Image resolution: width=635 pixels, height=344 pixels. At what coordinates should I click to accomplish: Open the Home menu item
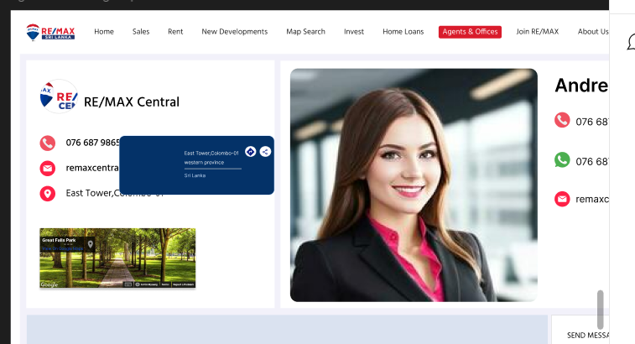pos(104,32)
